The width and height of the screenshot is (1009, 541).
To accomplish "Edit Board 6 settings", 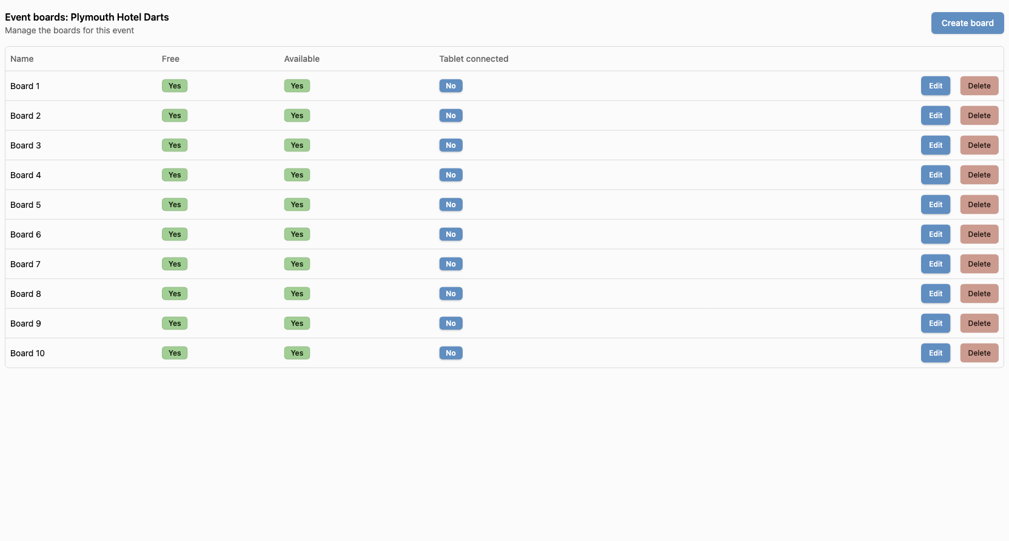I will coord(935,234).
